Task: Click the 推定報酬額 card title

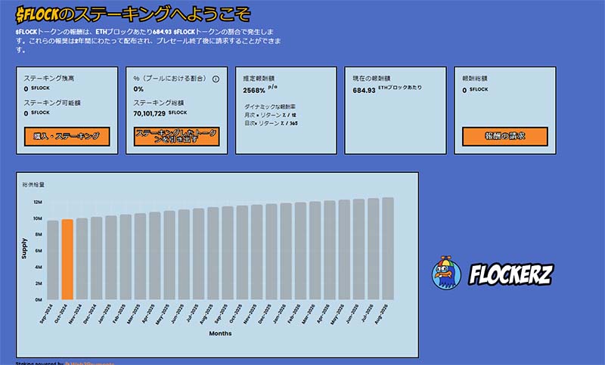Action: pos(259,79)
